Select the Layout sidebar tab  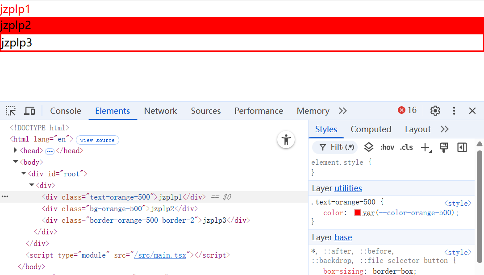[x=417, y=129]
